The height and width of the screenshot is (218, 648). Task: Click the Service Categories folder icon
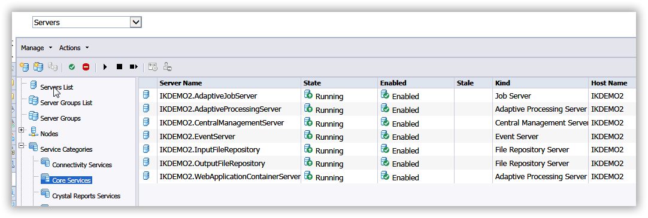tap(33, 147)
